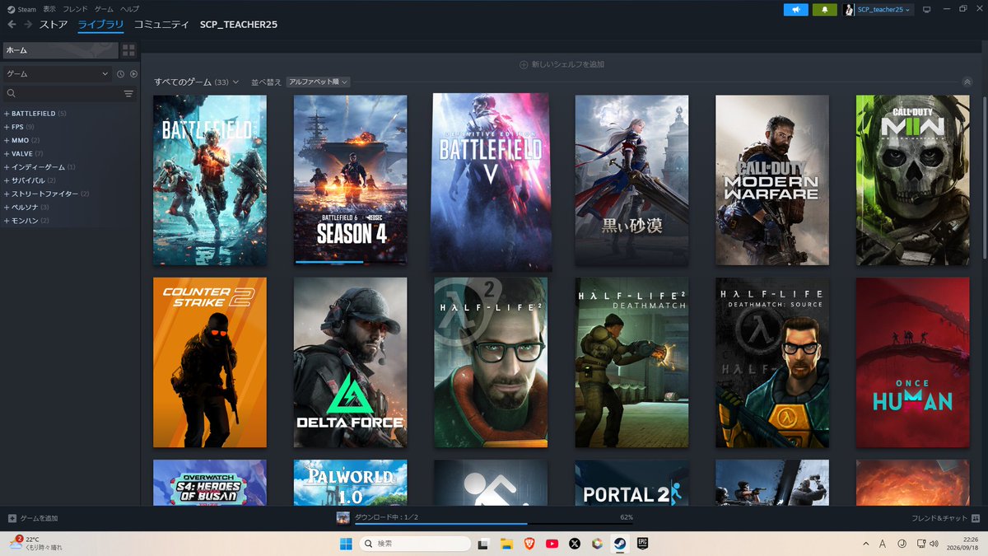
Task: Switch to the ストア tab
Action: [54, 25]
